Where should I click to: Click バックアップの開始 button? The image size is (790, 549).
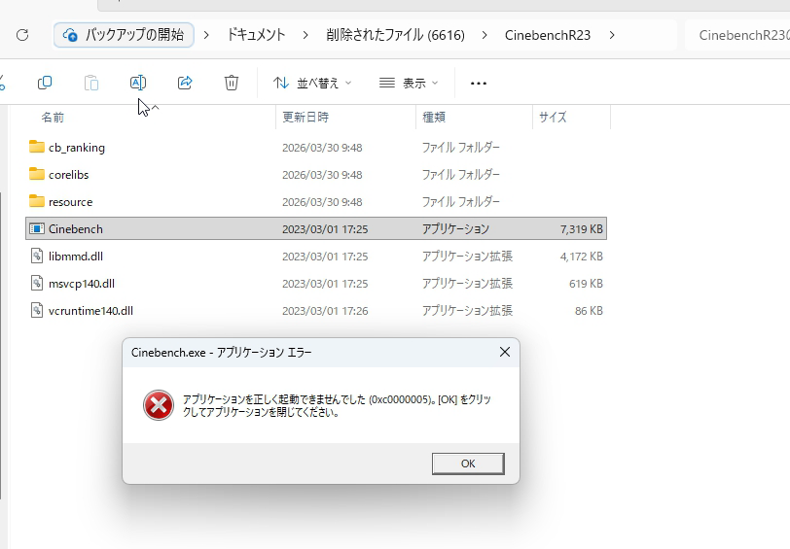(124, 35)
